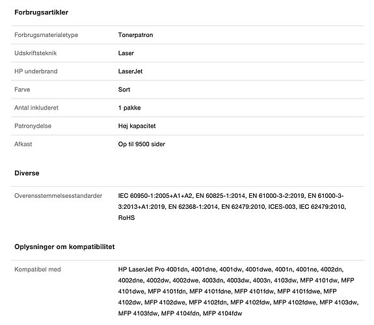
Task: Select the Høj kapacitet value
Action: click(137, 126)
